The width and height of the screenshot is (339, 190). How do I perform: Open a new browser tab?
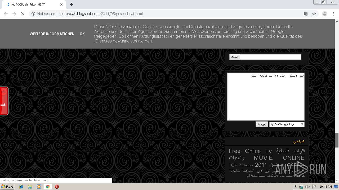click(72, 4)
